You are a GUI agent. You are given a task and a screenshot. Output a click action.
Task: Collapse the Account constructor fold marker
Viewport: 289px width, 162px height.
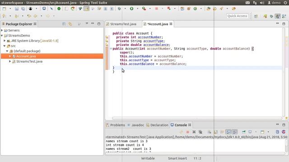click(x=111, y=49)
